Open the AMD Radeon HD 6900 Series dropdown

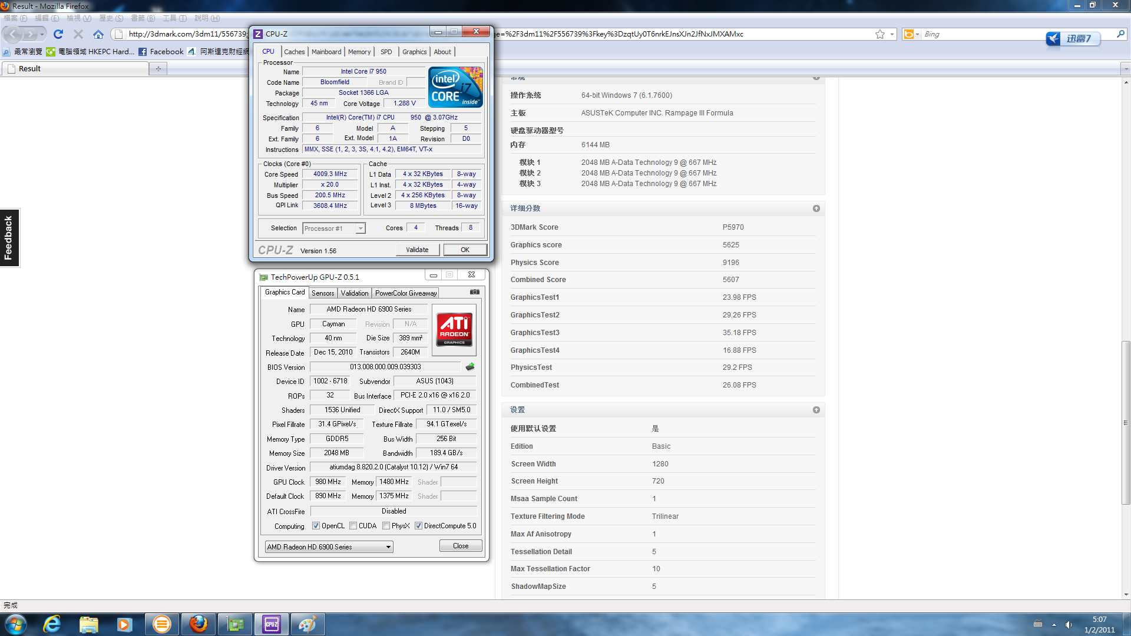coord(329,547)
